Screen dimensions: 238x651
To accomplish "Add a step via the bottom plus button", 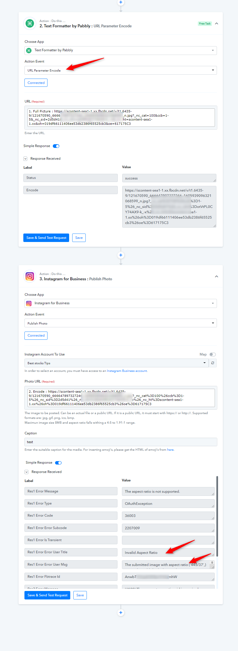I will pyautogui.click(x=121, y=612).
